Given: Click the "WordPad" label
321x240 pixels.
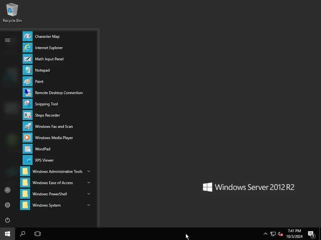Looking at the screenshot, I should (43, 149).
